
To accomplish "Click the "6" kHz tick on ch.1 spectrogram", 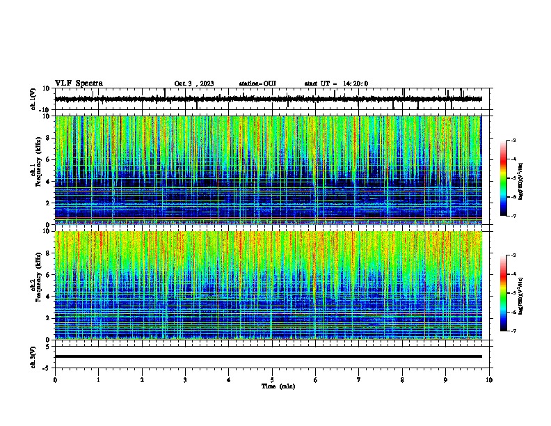I will pos(49,159).
